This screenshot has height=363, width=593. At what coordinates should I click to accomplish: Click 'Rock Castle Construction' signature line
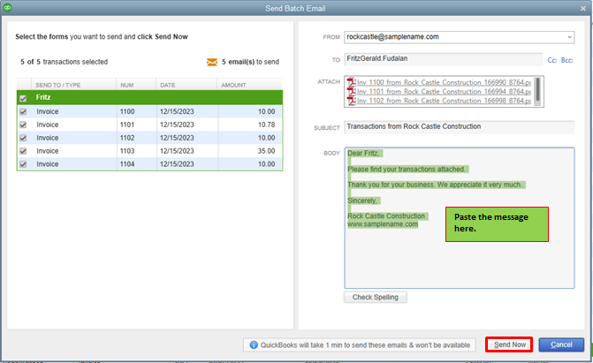[x=387, y=216]
